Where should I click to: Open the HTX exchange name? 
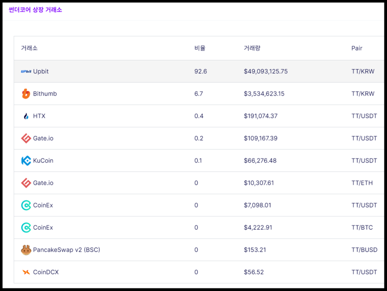point(39,116)
